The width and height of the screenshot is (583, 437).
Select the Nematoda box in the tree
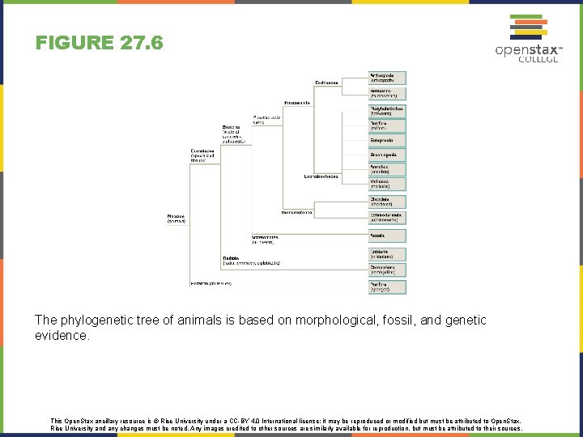(x=387, y=94)
